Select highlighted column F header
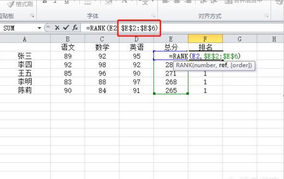 click(x=205, y=39)
